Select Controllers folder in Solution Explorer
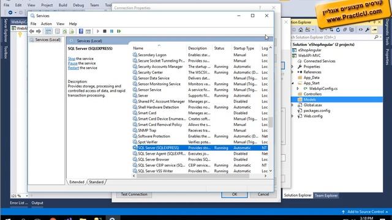The image size is (392, 220). pyautogui.click(x=312, y=94)
